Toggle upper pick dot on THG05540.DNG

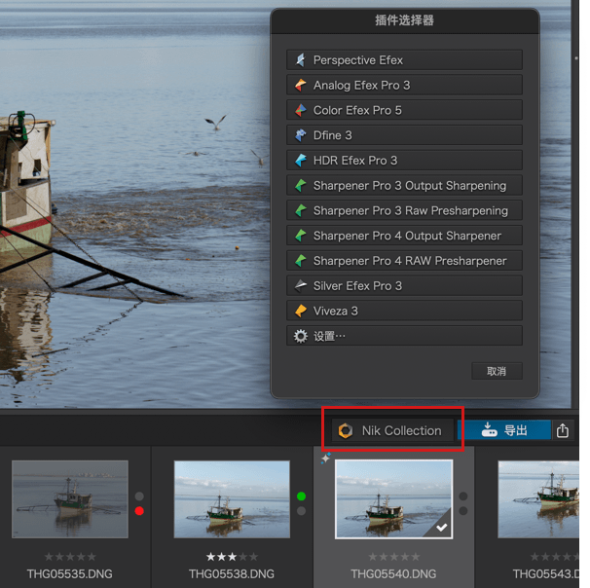tap(463, 496)
